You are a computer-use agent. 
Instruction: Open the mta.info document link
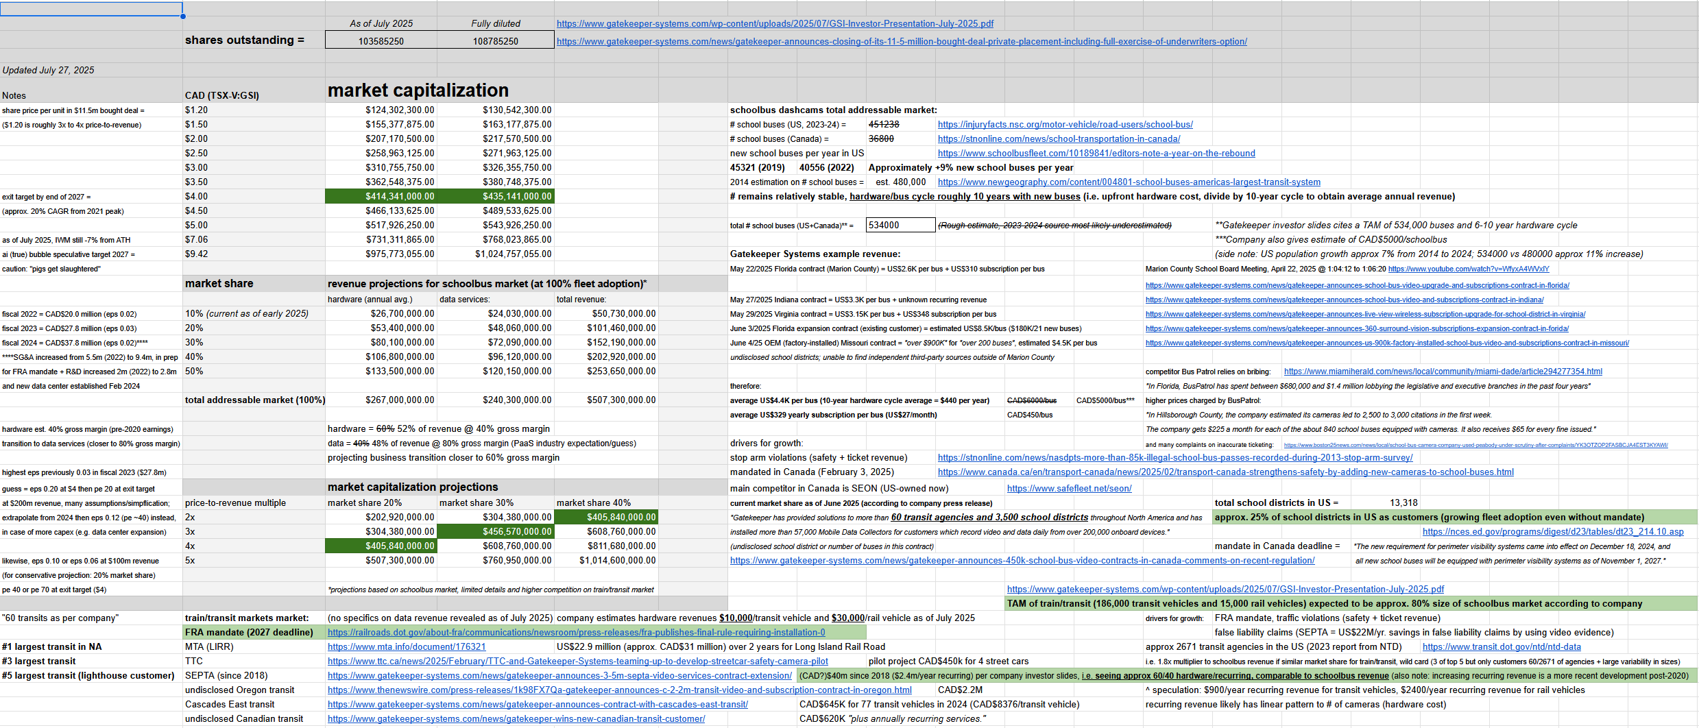click(407, 647)
